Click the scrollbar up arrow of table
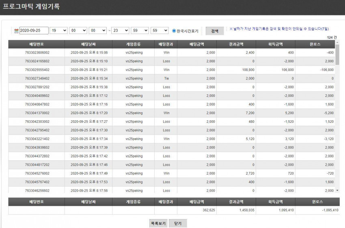The width and height of the screenshot is (345, 228). 337,42
